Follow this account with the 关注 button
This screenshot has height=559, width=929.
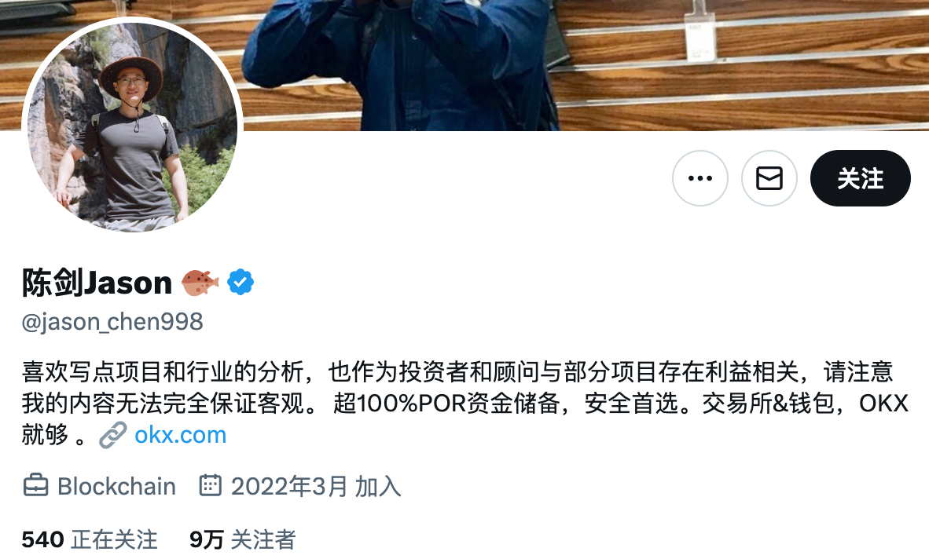point(861,178)
